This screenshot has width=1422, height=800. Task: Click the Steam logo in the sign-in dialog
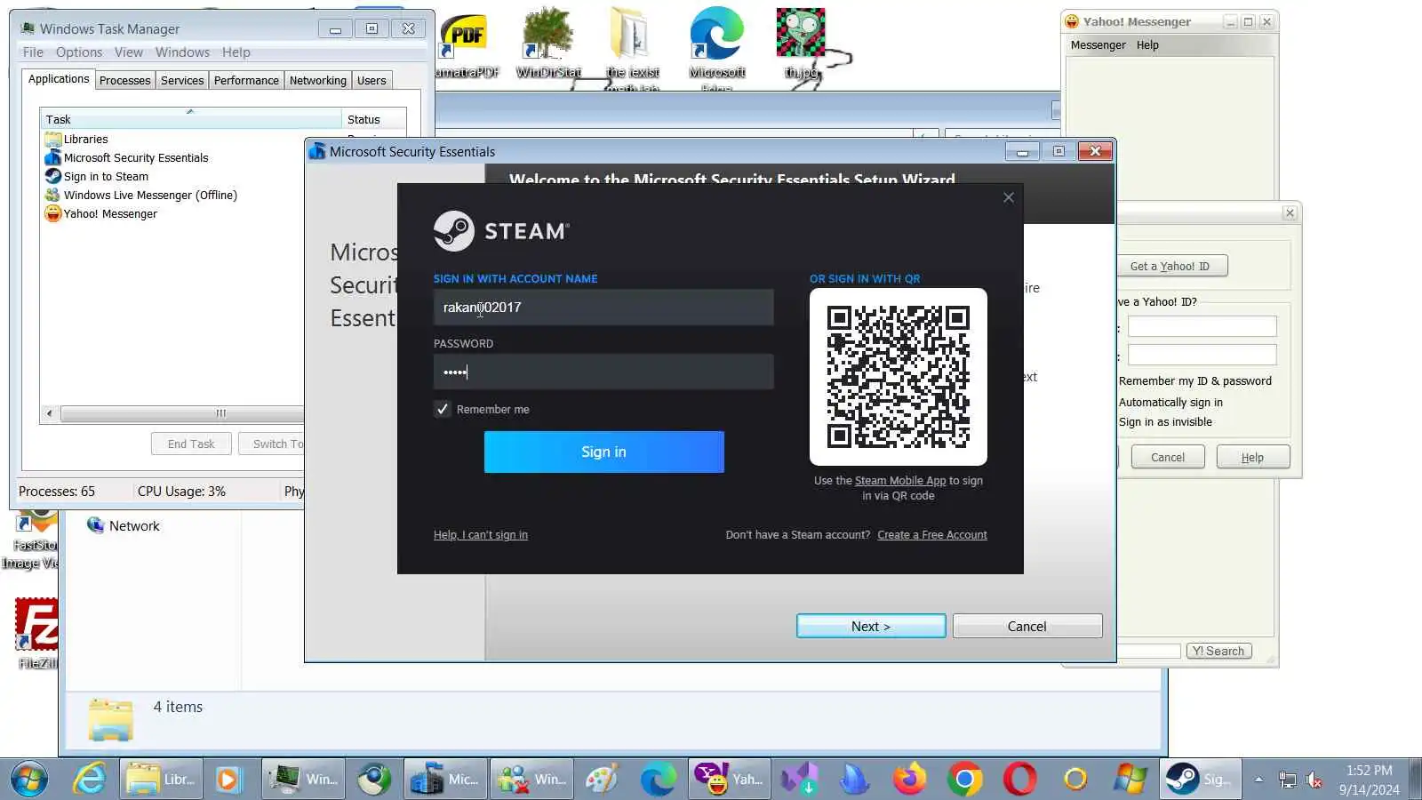tap(501, 231)
